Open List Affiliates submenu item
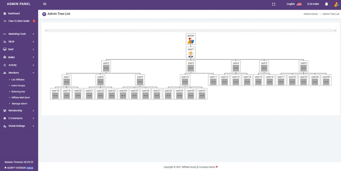Viewport: 341px width, 171px height. [x=18, y=80]
